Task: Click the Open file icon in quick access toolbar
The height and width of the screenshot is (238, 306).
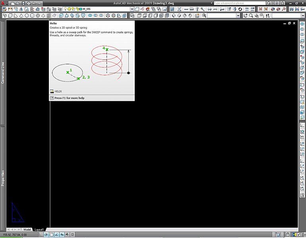Action: point(18,3)
